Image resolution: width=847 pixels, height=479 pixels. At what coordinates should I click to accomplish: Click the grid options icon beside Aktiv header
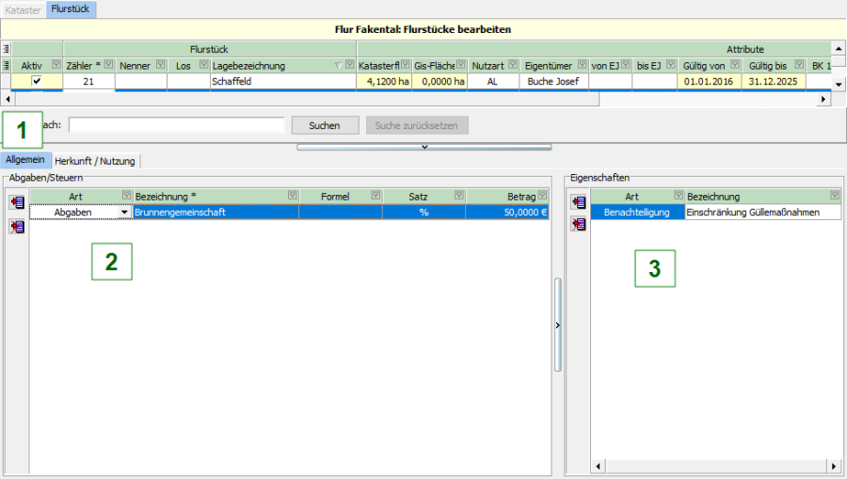coord(8,65)
